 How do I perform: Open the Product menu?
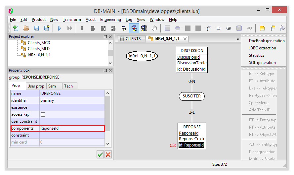(x=39, y=20)
